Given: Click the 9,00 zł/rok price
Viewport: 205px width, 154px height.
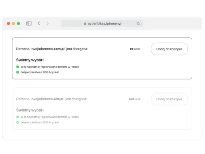Looking at the screenshot, I should (x=135, y=99).
